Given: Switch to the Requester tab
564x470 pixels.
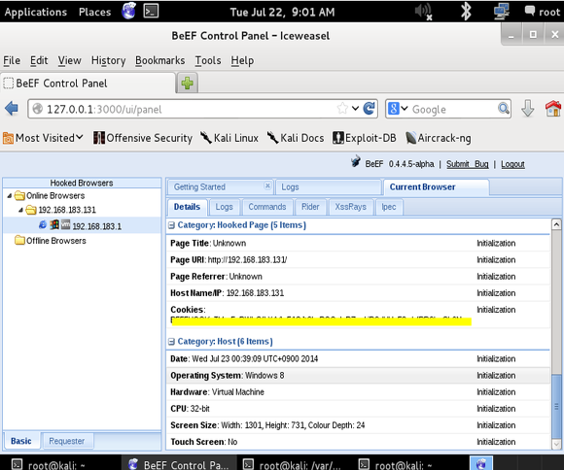Looking at the screenshot, I should pyautogui.click(x=67, y=441).
